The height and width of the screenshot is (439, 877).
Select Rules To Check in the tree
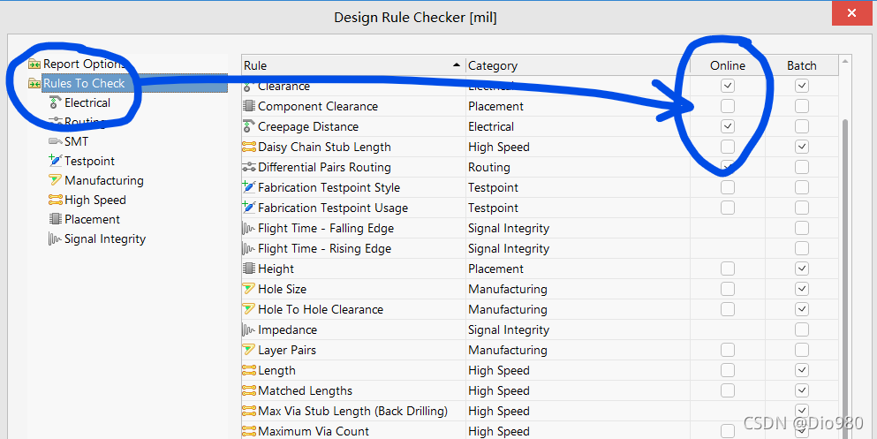[x=85, y=84]
